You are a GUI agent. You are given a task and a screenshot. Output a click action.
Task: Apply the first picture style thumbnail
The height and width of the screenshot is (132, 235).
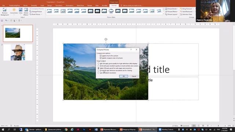49,11
